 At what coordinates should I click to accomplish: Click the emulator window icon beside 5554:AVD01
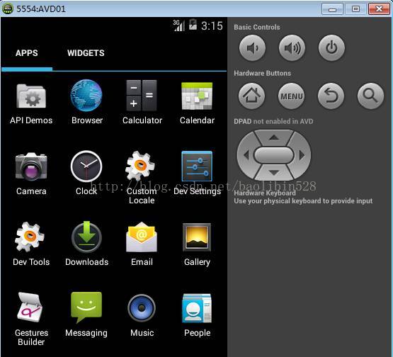pos(8,8)
